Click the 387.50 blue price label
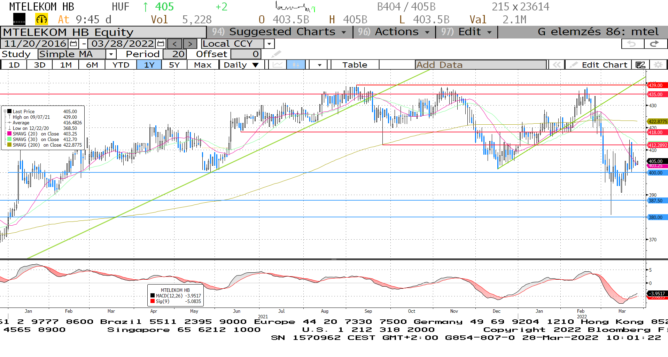 657,201
